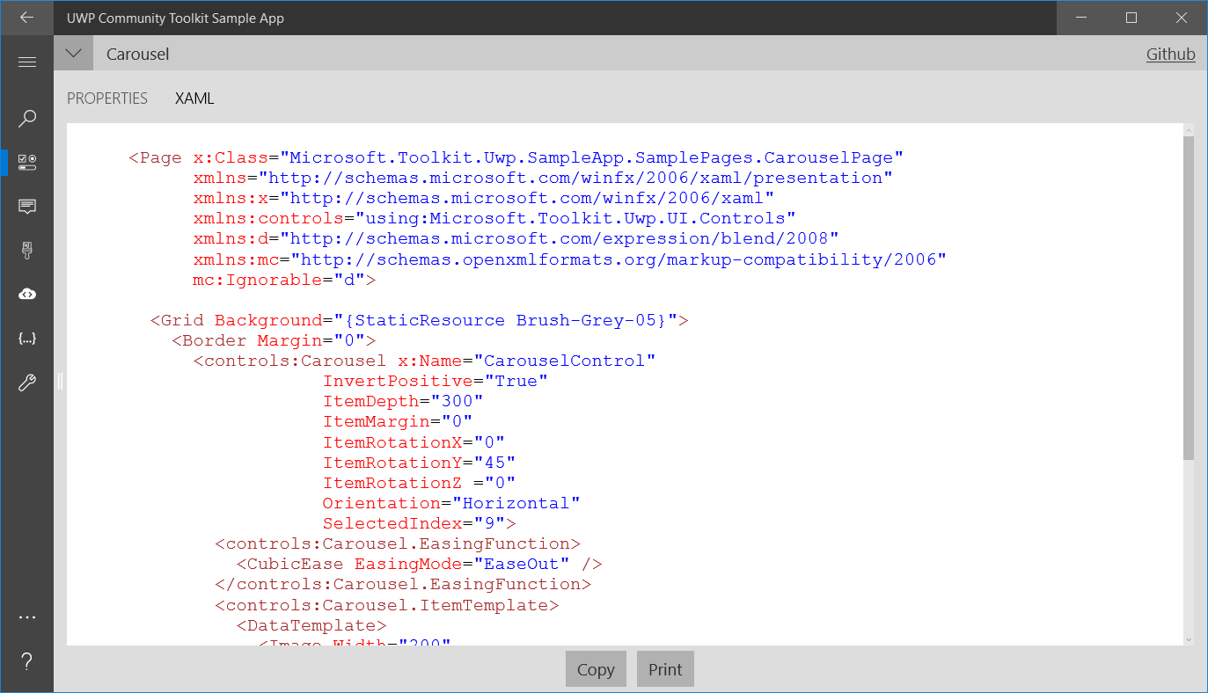This screenshot has width=1208, height=693.
Task: Select the Controls category icon
Action: tap(26, 162)
